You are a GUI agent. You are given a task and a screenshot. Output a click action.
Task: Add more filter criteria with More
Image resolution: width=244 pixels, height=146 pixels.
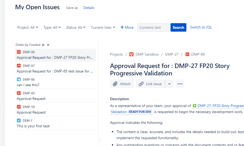coord(127,27)
